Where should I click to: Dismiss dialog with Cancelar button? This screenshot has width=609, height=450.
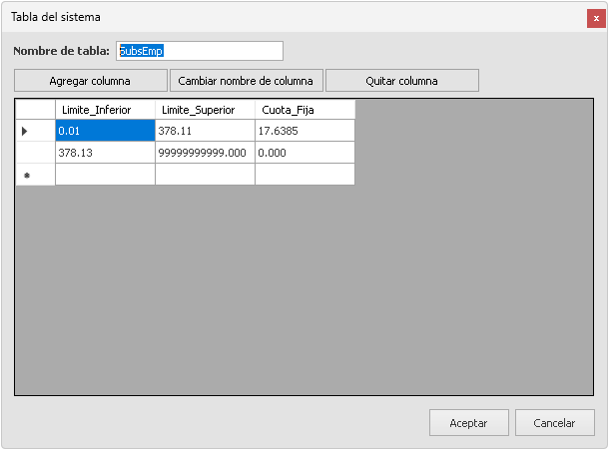pos(554,423)
